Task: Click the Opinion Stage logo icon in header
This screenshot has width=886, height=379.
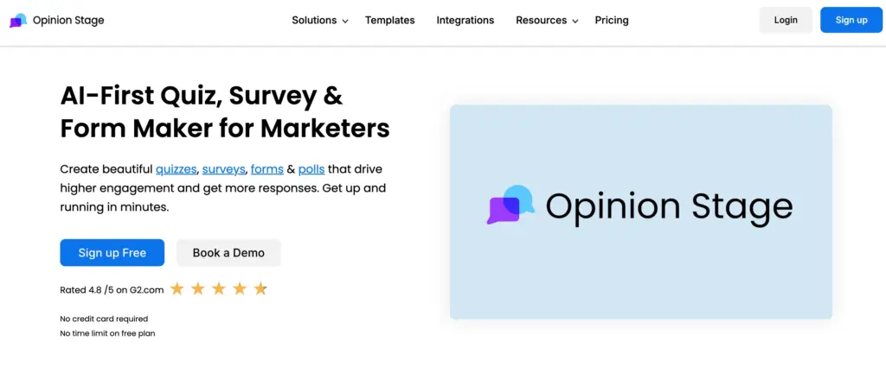Action: [x=18, y=20]
